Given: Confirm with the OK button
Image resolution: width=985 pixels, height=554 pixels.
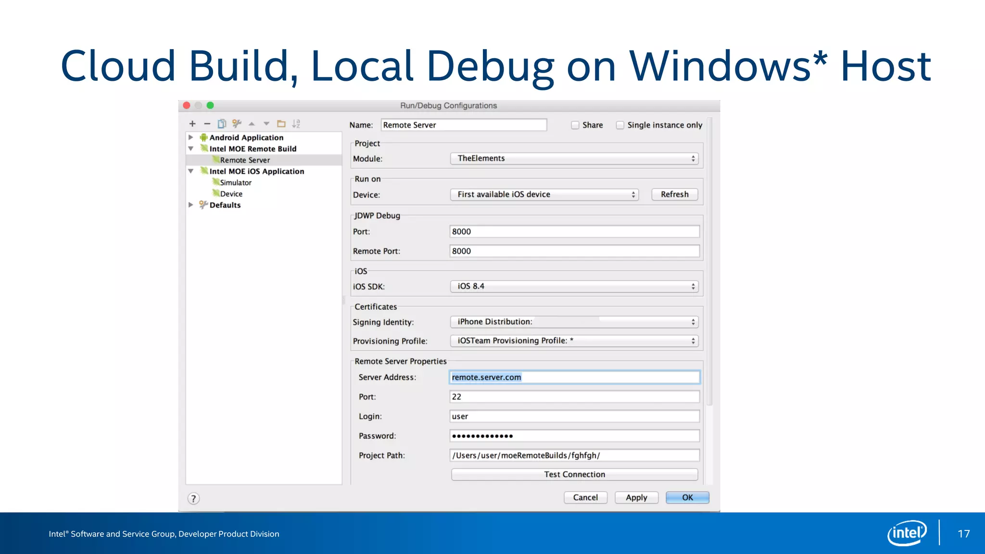Looking at the screenshot, I should point(687,498).
